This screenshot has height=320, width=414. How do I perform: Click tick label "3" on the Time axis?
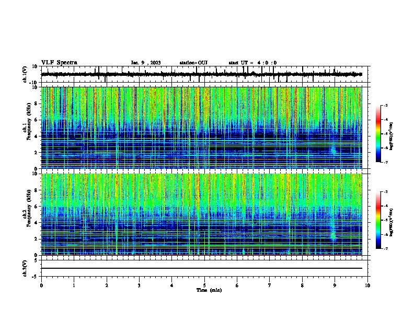click(x=139, y=285)
